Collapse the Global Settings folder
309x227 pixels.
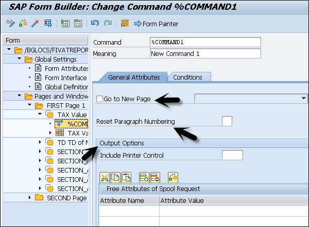click(20, 59)
